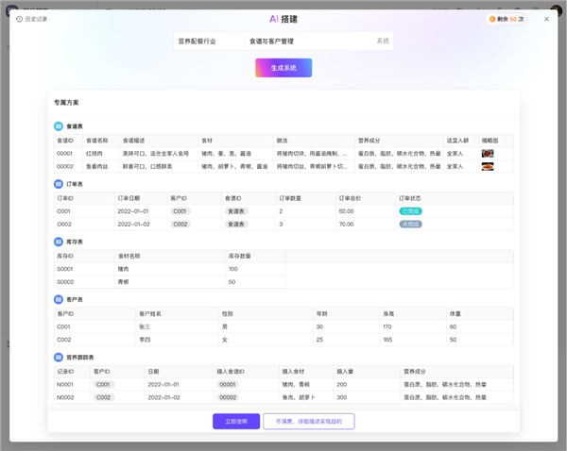Edit the 食谱与客户管理 system name field
The width and height of the screenshot is (567, 451).
pyautogui.click(x=307, y=42)
